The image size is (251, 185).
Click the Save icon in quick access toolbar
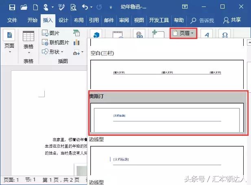pyautogui.click(x=12, y=7)
